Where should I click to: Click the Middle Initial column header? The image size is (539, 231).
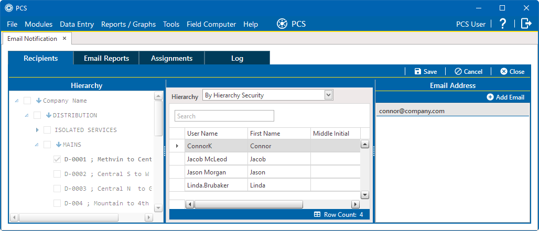click(x=336, y=134)
